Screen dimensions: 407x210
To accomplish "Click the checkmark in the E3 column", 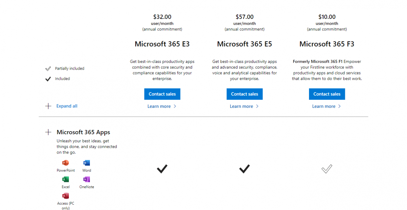I will tap(162, 169).
